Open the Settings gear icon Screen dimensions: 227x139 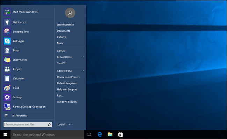pyautogui.click(x=7, y=97)
